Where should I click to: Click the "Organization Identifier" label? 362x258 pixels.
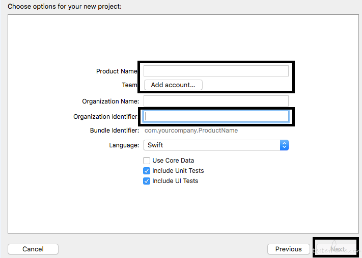click(105, 117)
